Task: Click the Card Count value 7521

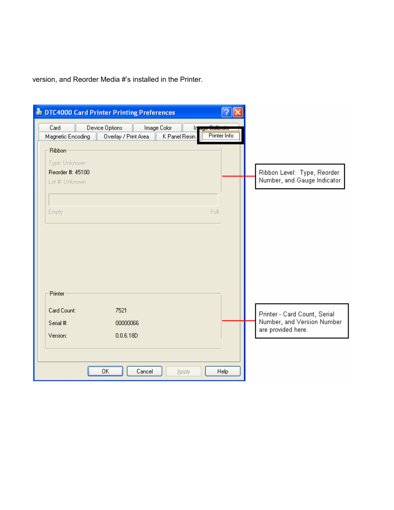Action: pos(121,311)
